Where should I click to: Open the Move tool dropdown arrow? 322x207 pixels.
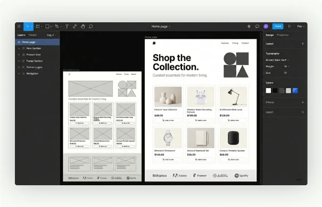31,27
